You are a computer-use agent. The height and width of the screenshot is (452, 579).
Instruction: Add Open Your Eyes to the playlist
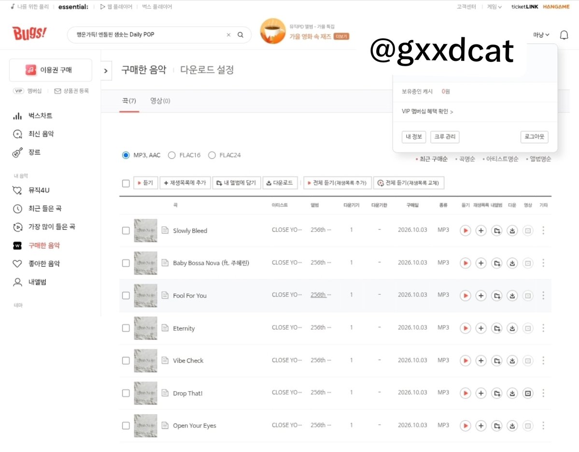point(481,426)
